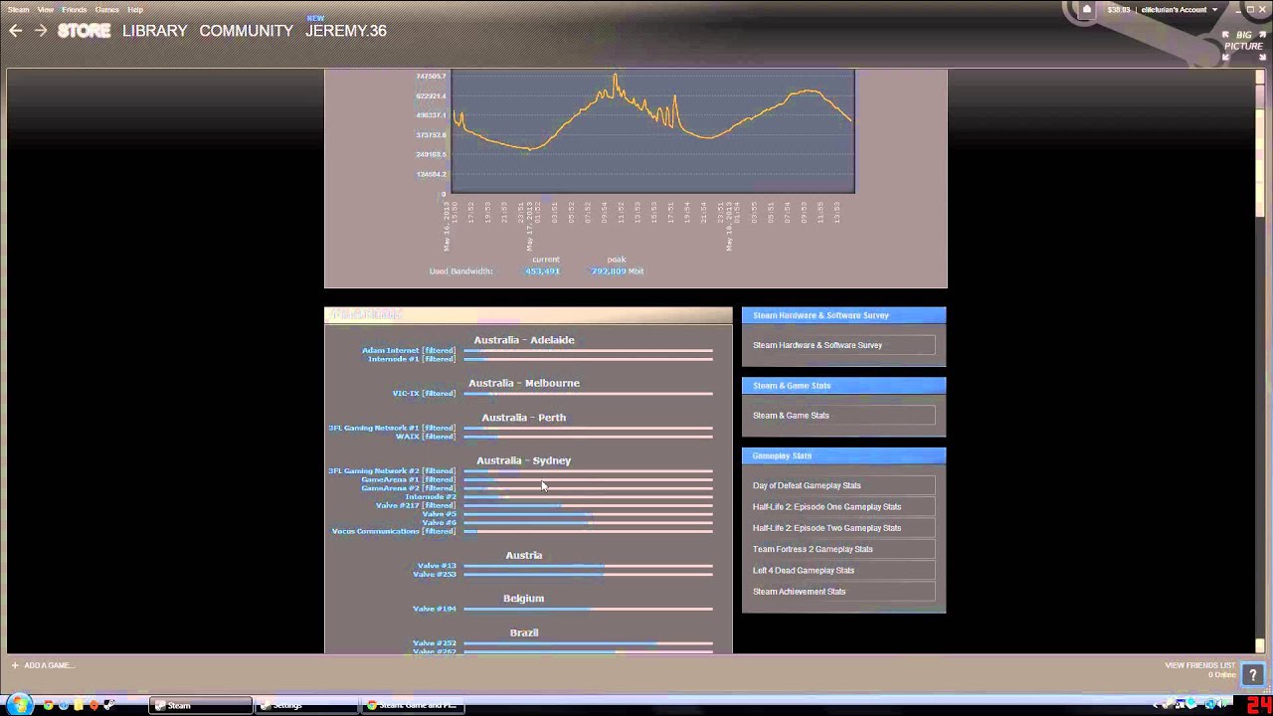Switch to the LIBRARY tab
Viewport: 1273px width, 716px height.
155,31
